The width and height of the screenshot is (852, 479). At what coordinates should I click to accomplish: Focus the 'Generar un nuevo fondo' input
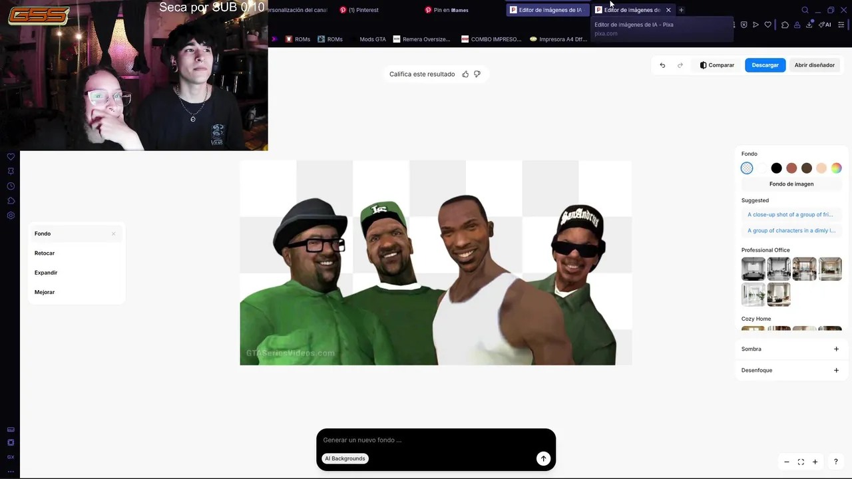[436, 440]
